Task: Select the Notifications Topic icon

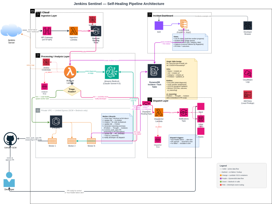Action: 184,113
